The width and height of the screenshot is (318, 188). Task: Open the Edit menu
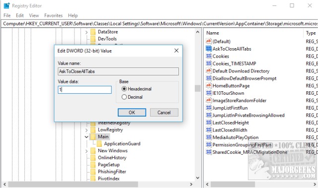[x=20, y=15]
